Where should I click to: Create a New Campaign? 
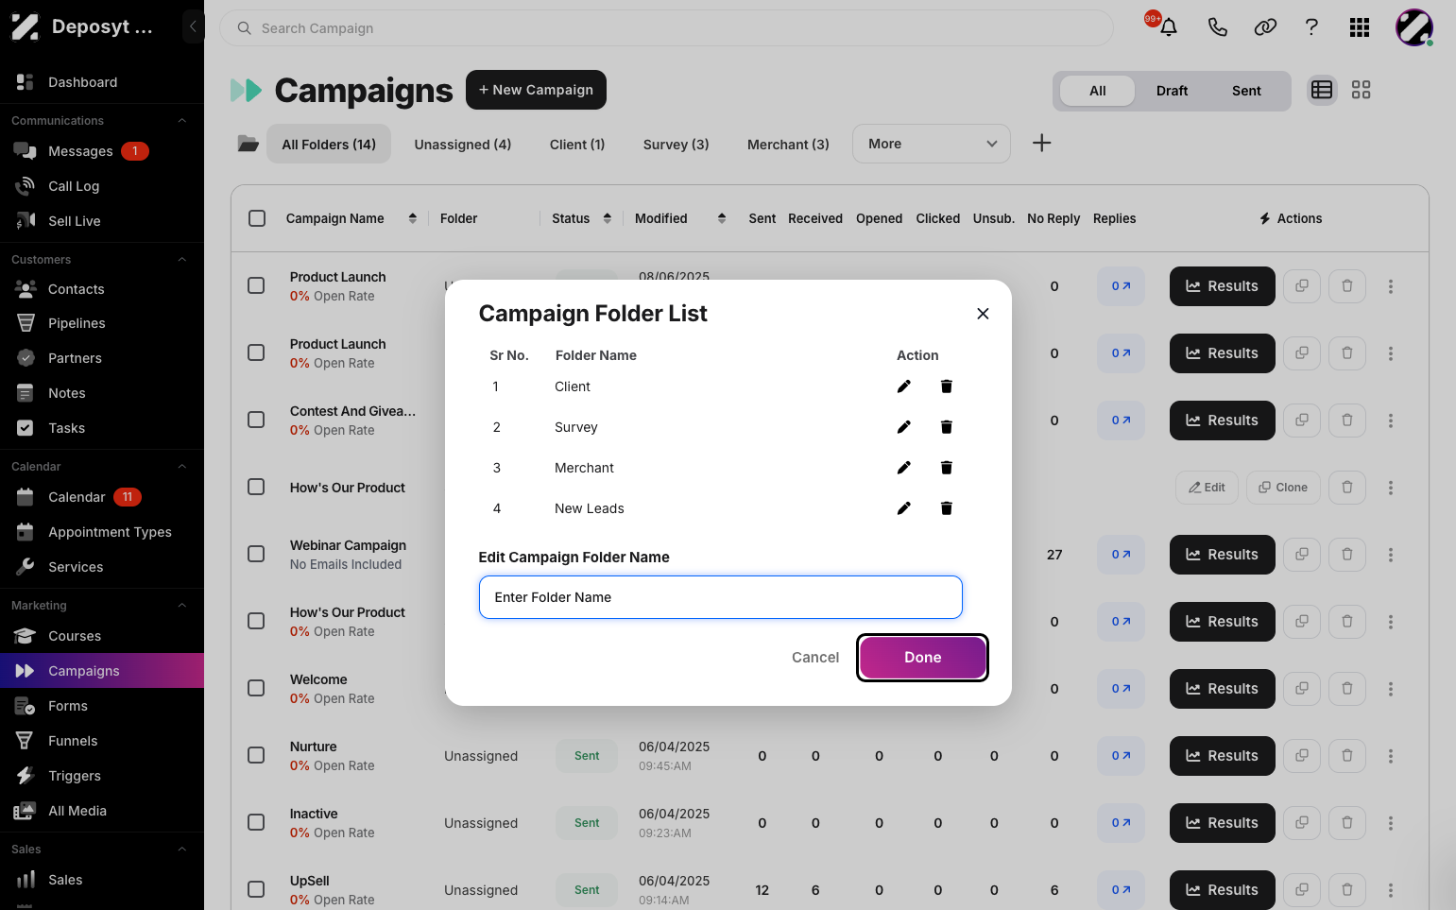536,90
